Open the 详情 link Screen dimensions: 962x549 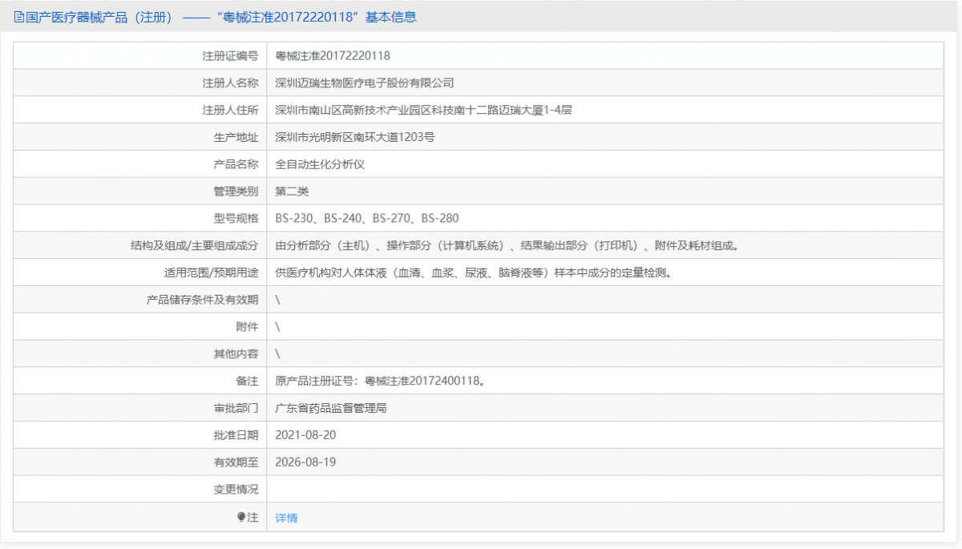click(286, 518)
